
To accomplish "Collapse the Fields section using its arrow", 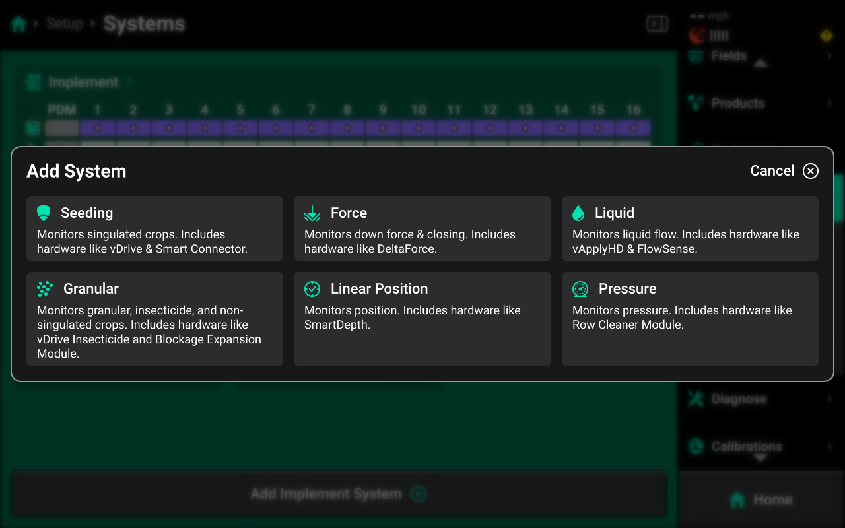I will pyautogui.click(x=762, y=64).
